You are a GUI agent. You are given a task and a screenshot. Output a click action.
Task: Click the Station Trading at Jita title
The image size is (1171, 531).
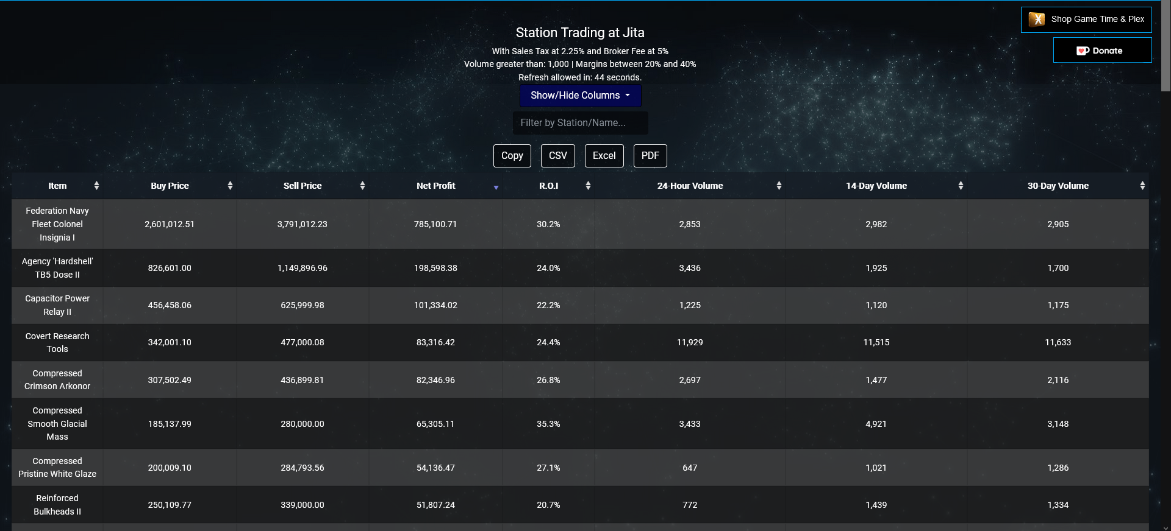pyautogui.click(x=580, y=33)
